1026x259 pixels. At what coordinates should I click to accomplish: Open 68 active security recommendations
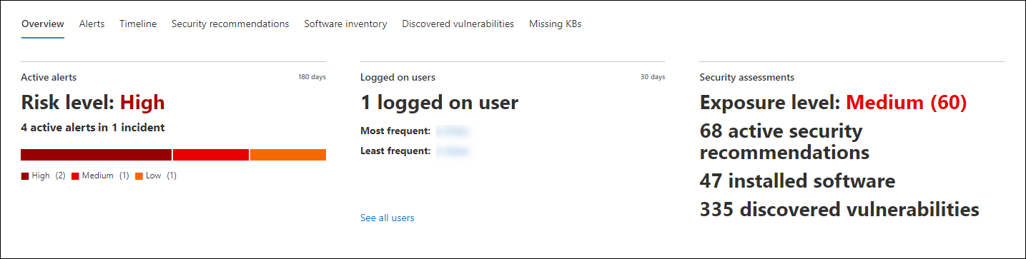(x=784, y=142)
